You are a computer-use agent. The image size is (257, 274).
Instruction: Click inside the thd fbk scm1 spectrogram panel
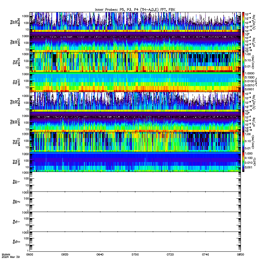(135, 162)
